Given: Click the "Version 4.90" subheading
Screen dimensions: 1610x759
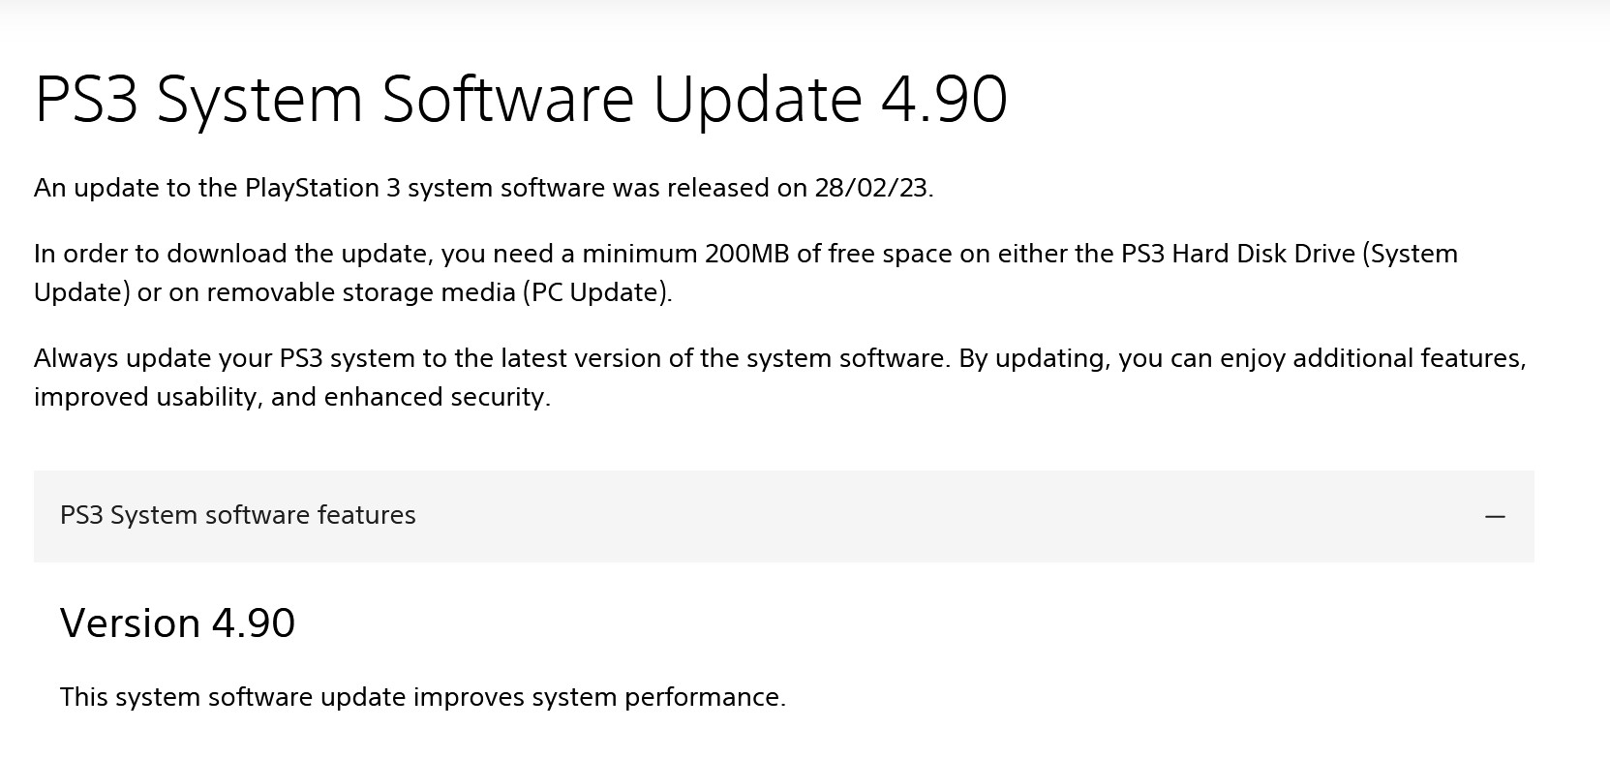Looking at the screenshot, I should pos(177,622).
